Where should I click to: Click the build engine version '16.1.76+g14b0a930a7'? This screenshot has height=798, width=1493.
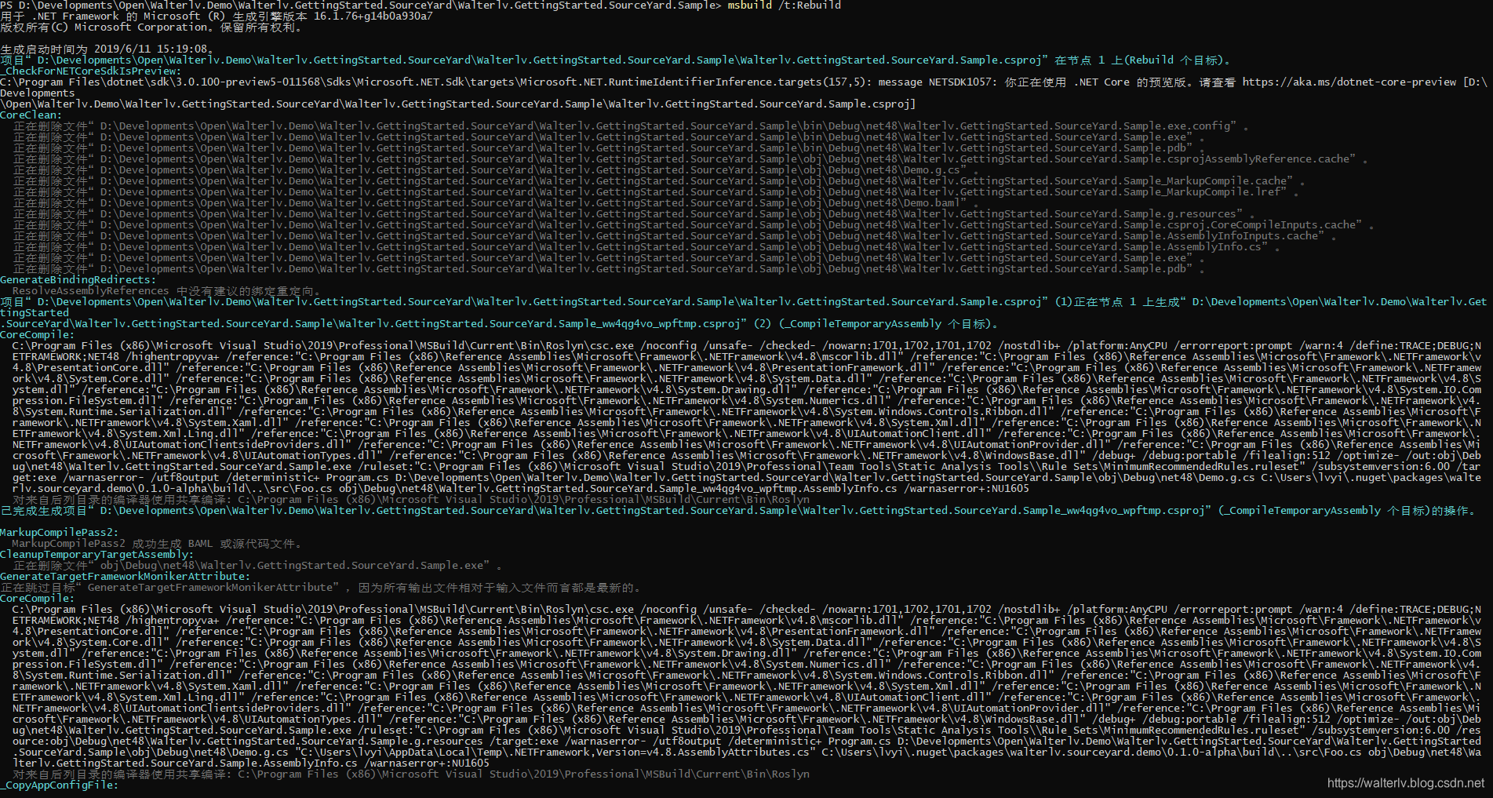tap(373, 16)
